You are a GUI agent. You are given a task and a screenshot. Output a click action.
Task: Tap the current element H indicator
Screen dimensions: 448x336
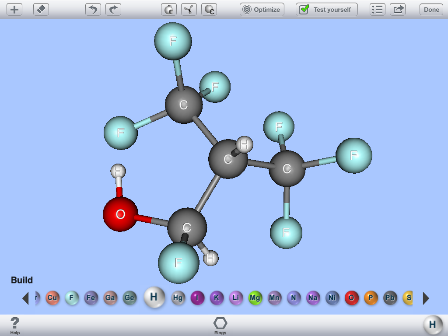click(x=432, y=325)
